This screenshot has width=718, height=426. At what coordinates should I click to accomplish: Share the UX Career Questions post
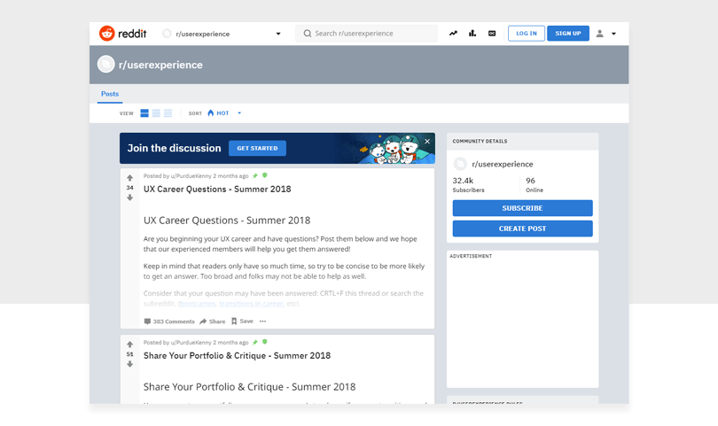[x=213, y=321]
